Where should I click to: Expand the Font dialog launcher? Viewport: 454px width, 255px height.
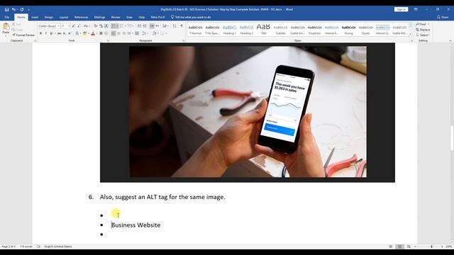coord(108,41)
